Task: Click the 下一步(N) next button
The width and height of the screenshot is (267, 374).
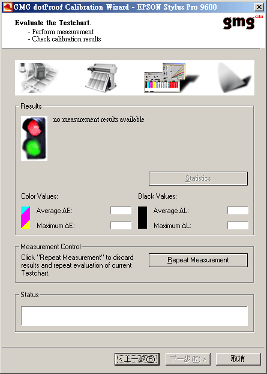Action: tap(188, 359)
